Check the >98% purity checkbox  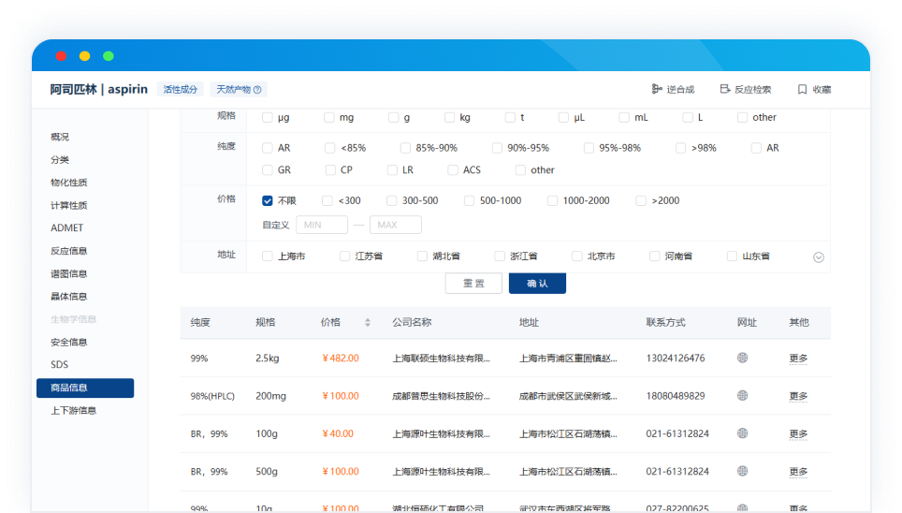(x=681, y=148)
